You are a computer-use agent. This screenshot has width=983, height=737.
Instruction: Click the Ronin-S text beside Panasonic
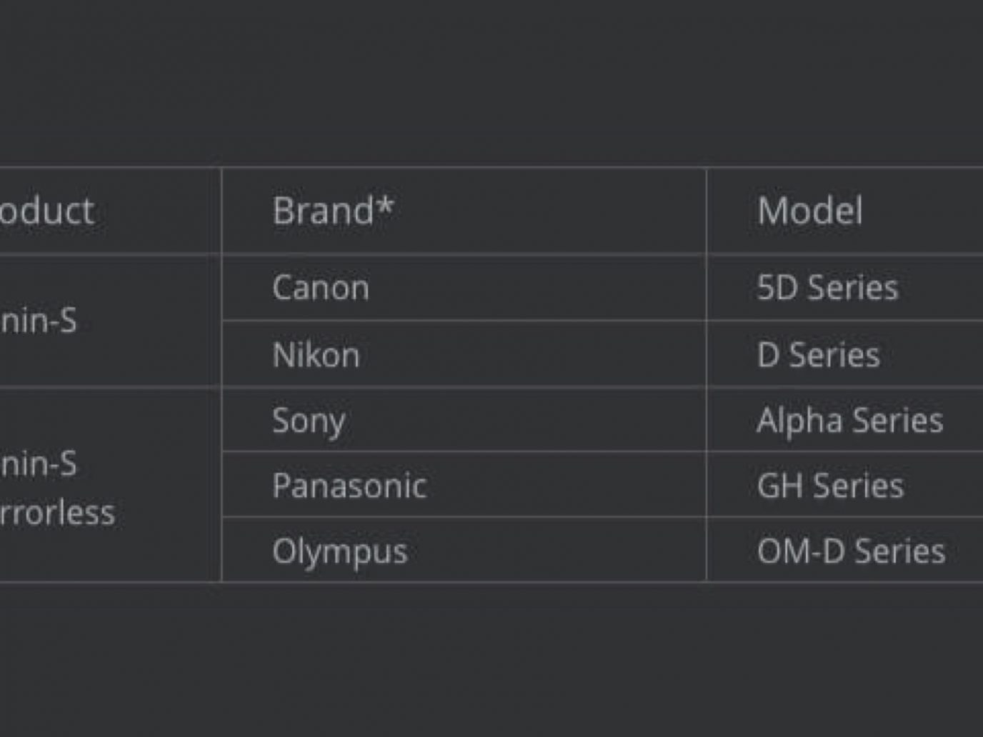tap(39, 464)
